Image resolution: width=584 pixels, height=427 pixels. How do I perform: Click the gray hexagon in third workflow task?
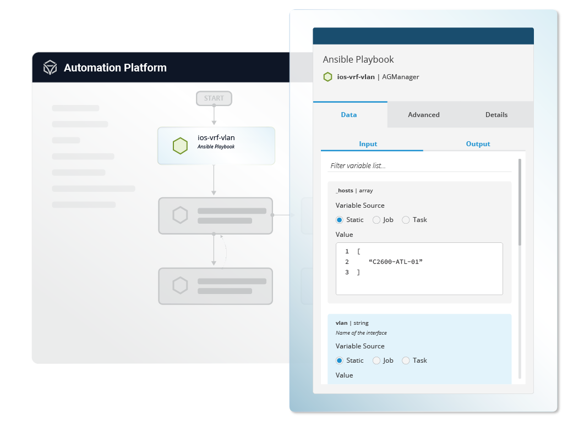(180, 286)
